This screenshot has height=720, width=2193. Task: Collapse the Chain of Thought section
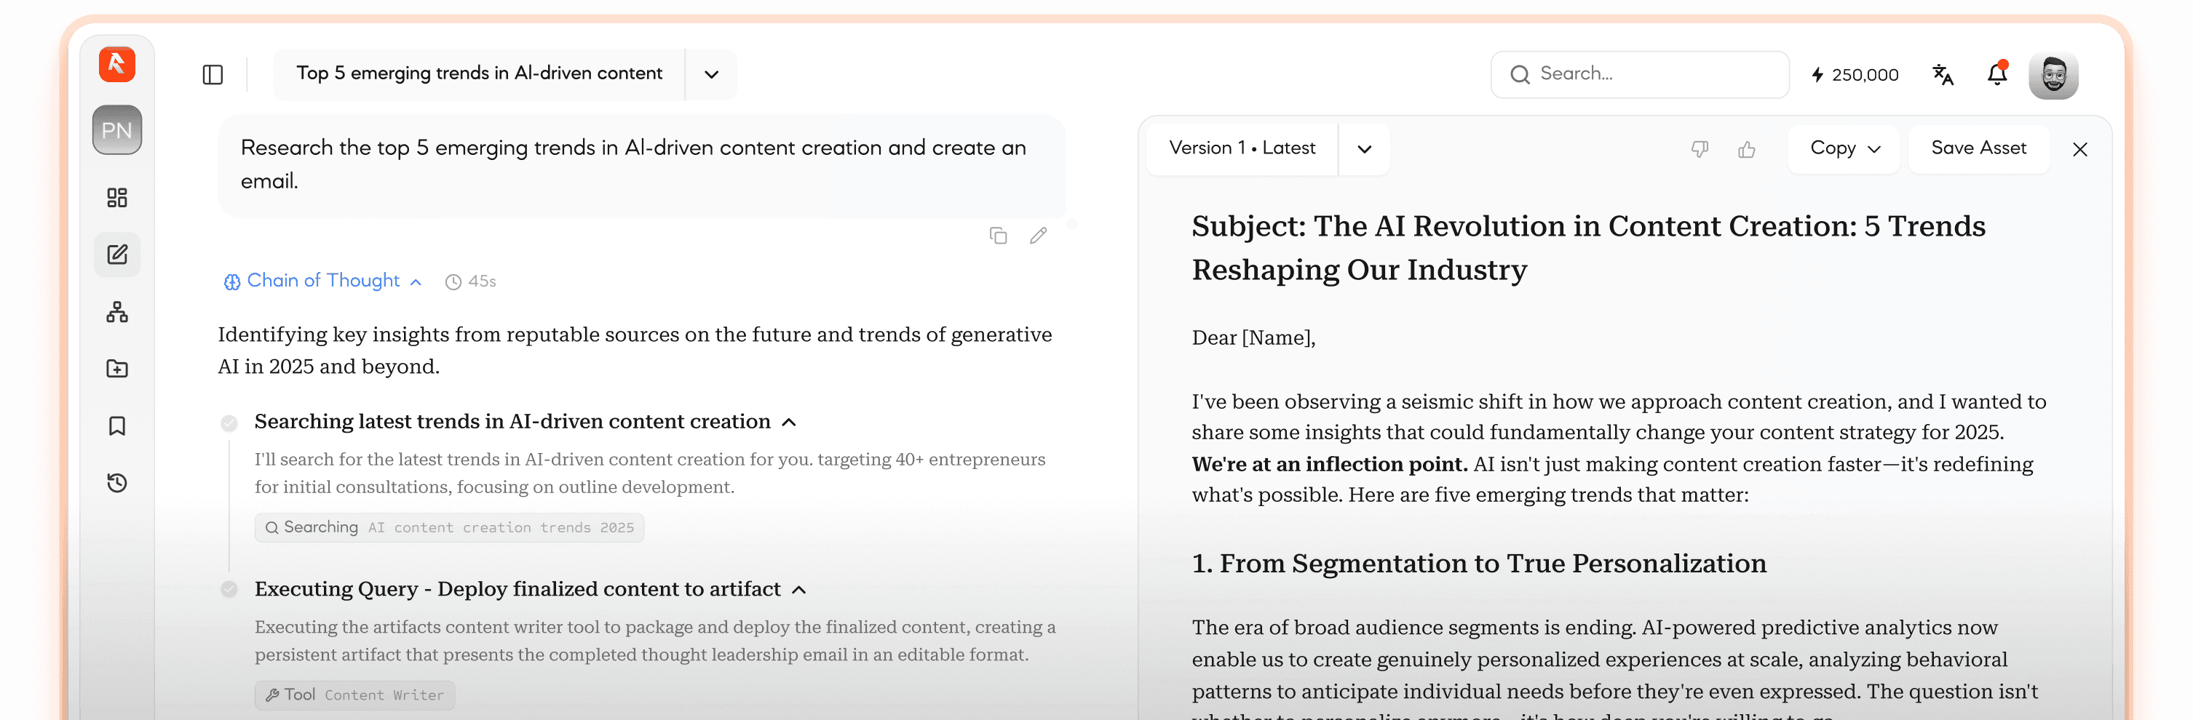[416, 281]
